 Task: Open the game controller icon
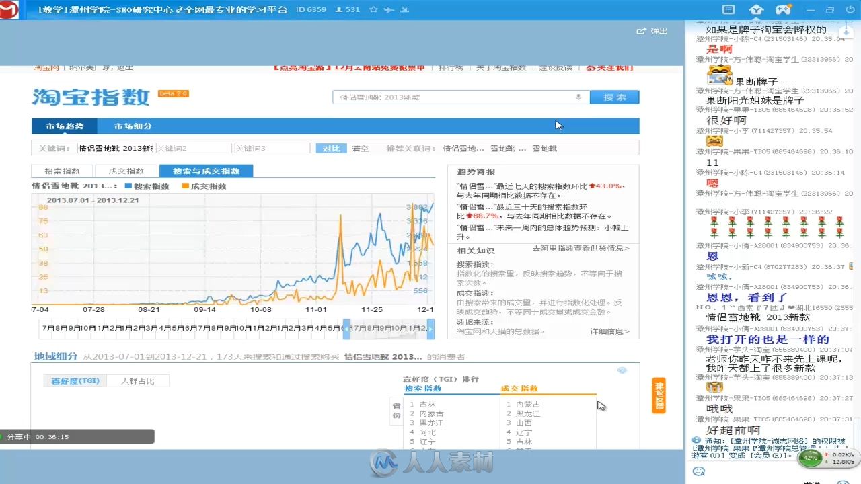pyautogui.click(x=784, y=10)
